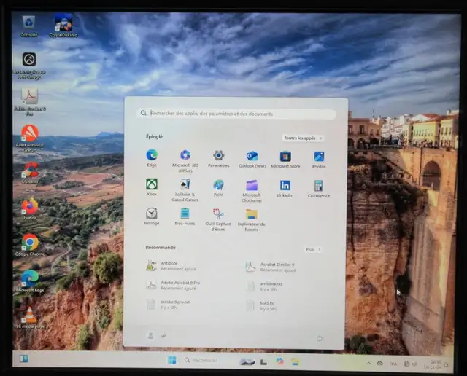Viewport: 467px width, 376px height.
Task: Open the HP user account menu
Action: tap(157, 336)
